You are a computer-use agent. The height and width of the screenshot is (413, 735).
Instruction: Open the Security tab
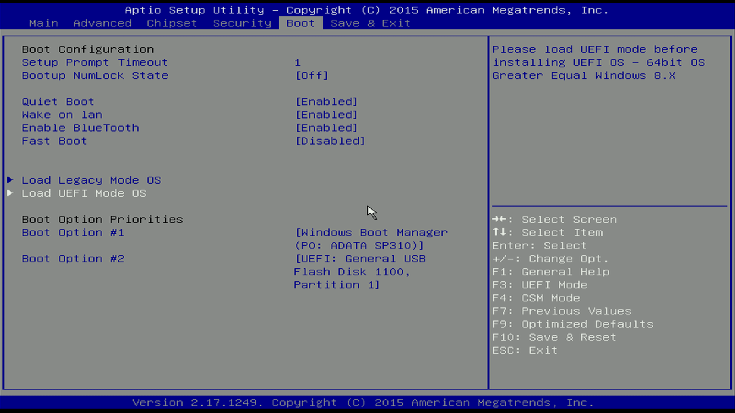coord(242,23)
